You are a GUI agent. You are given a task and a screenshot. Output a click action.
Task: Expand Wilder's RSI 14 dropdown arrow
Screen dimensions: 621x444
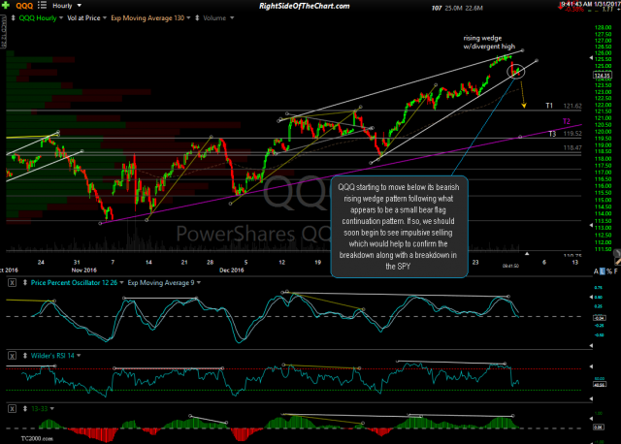click(x=79, y=356)
